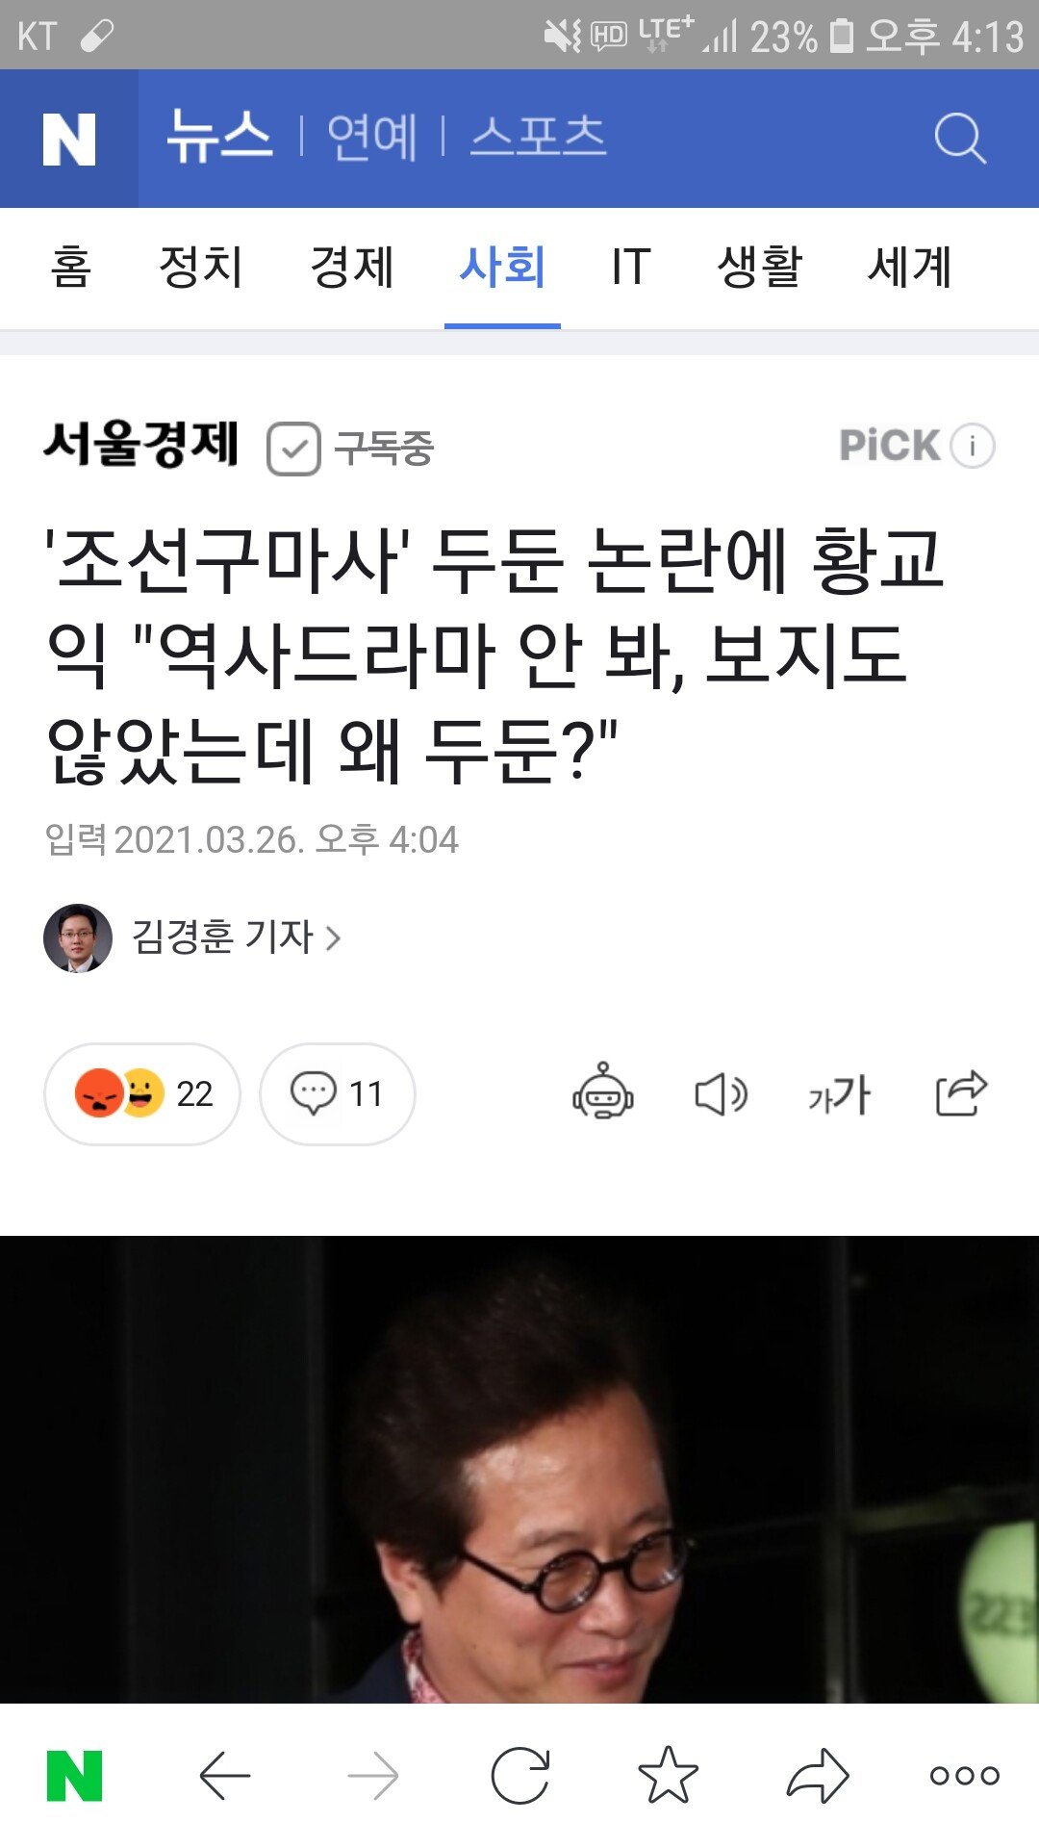Select the IT category tab
The height and width of the screenshot is (1848, 1039).
631,267
